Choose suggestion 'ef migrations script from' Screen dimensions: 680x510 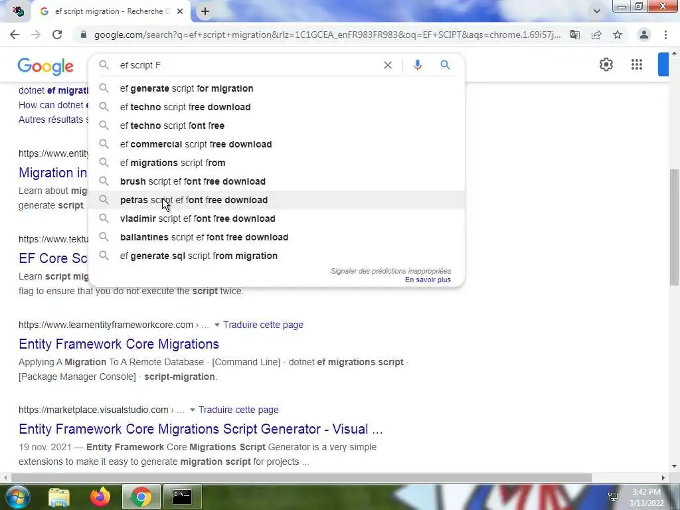276,163
